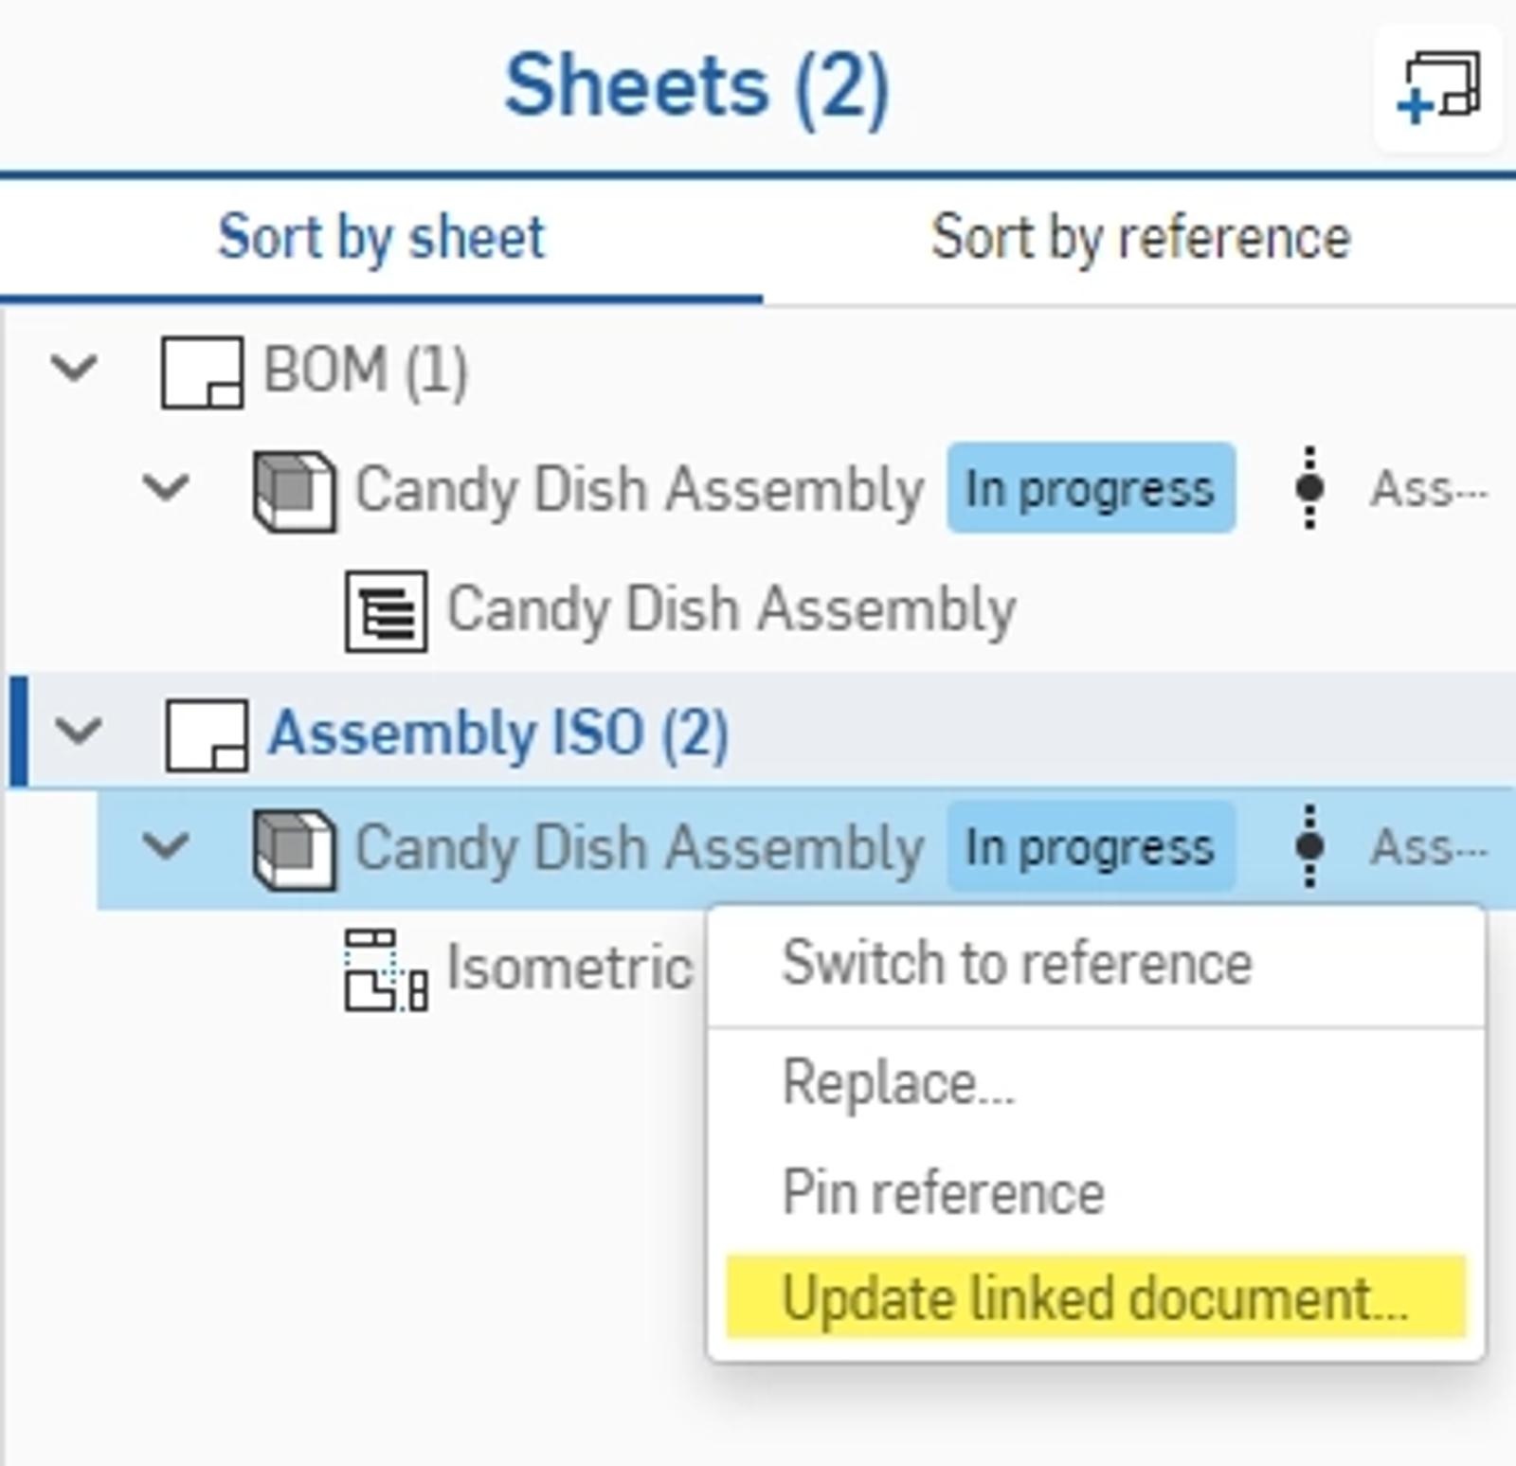Click the Isometric view icon
Image resolution: width=1516 pixels, height=1466 pixels.
(386, 969)
